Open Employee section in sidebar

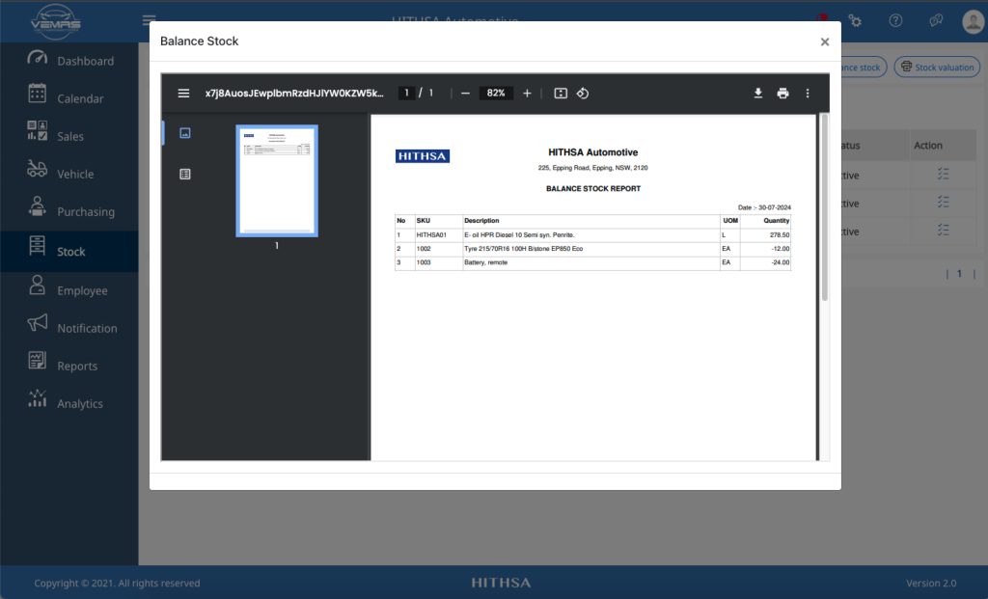(82, 291)
